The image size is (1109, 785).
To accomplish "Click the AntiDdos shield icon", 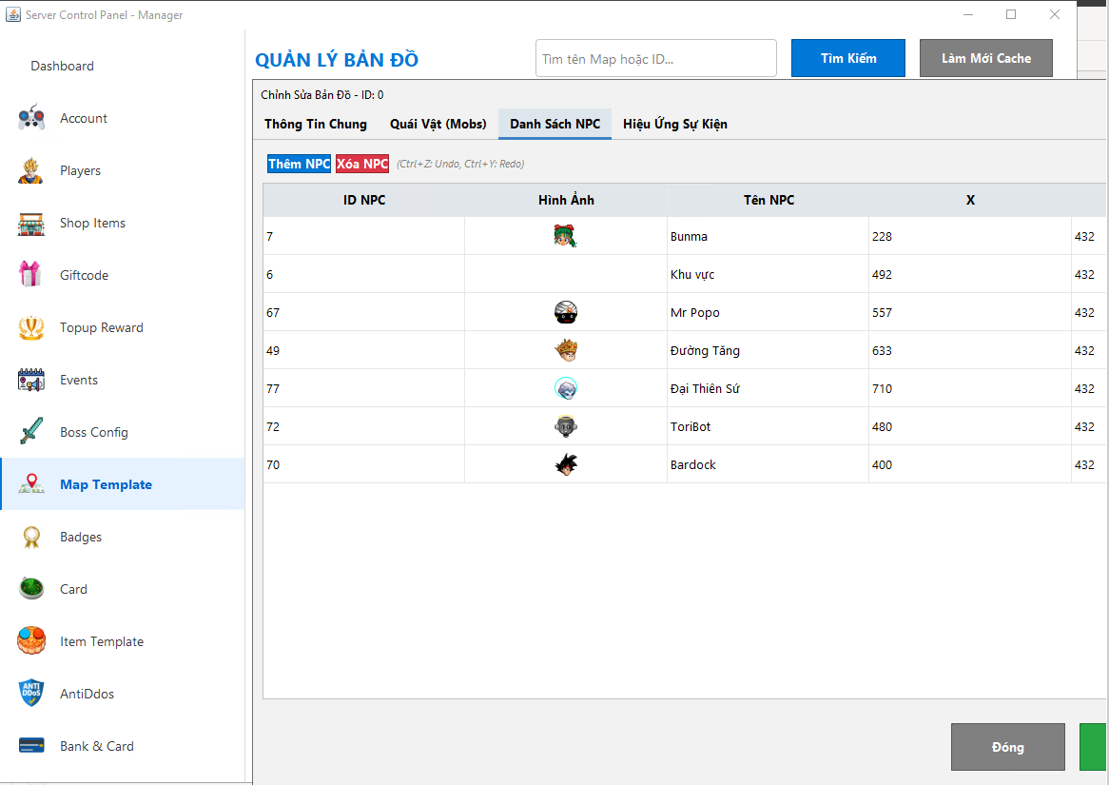I will 31,693.
